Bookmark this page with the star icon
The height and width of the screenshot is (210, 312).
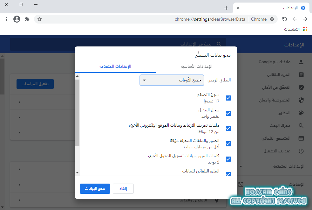40,19
